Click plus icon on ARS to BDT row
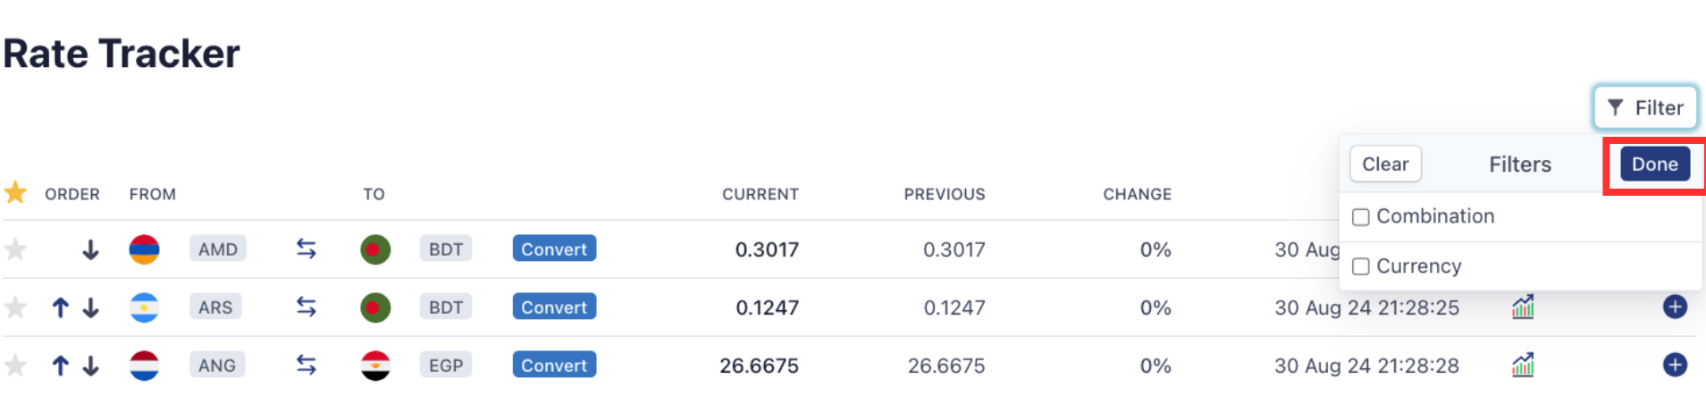 coord(1675,307)
